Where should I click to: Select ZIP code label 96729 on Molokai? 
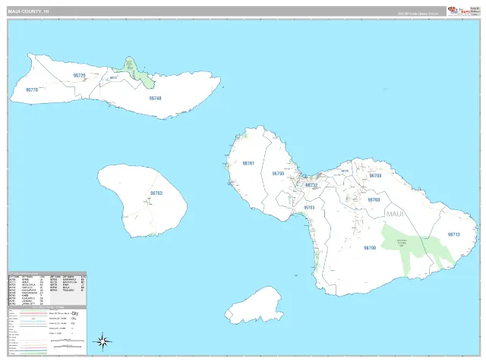(79, 76)
